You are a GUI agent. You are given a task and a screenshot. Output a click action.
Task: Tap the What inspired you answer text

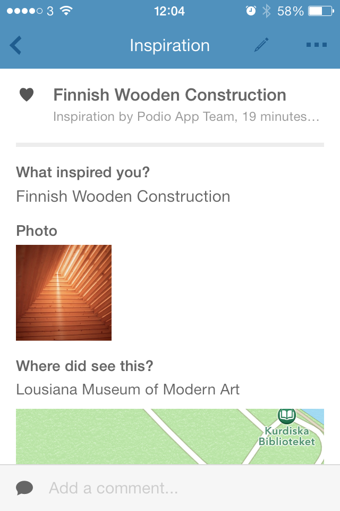tap(123, 196)
